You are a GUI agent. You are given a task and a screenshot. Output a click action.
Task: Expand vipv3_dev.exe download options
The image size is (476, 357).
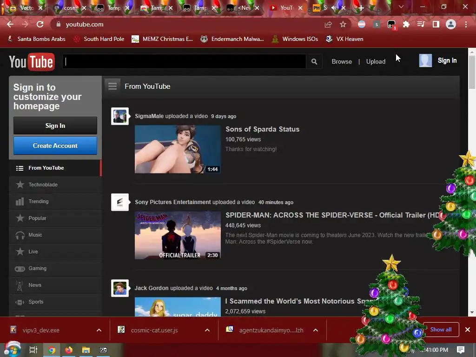click(99, 330)
